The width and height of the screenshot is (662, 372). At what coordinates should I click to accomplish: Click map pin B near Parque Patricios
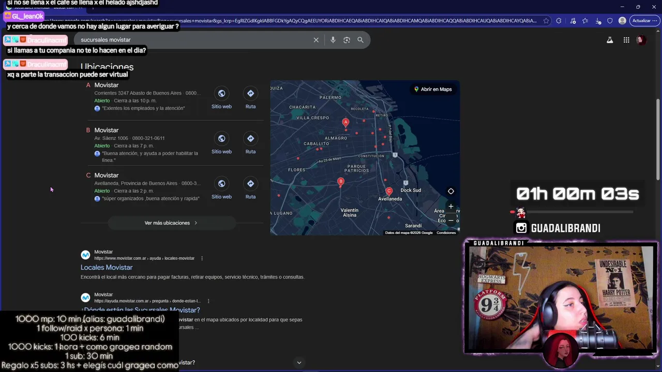click(x=340, y=181)
